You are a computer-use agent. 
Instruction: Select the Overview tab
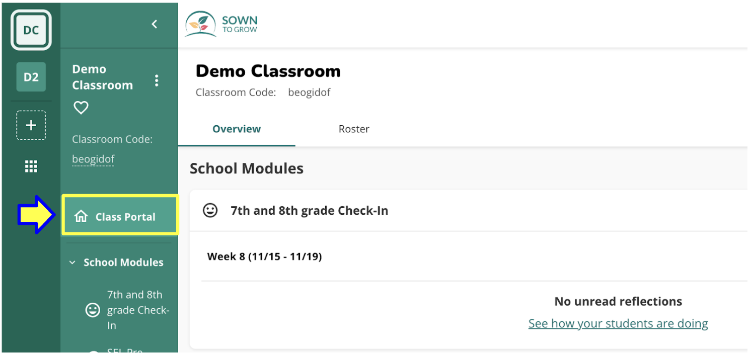coord(237,129)
